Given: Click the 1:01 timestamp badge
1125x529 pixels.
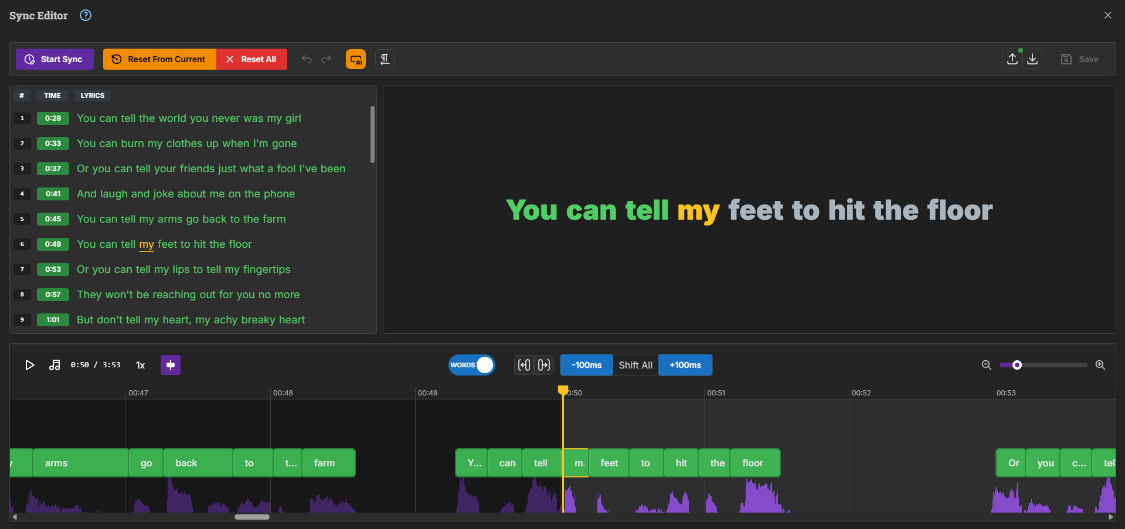Looking at the screenshot, I should (53, 320).
